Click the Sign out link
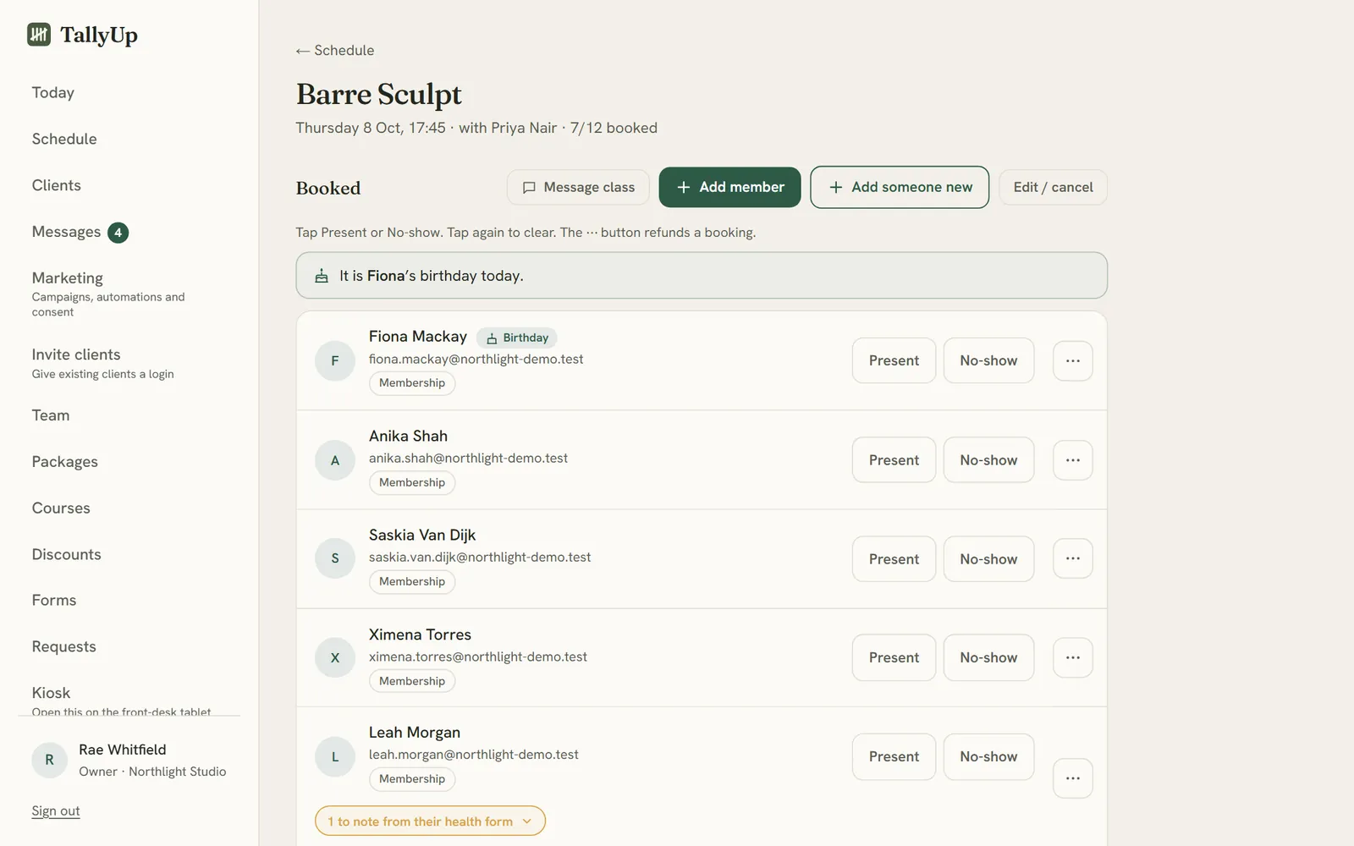This screenshot has height=846, width=1354. (x=56, y=810)
